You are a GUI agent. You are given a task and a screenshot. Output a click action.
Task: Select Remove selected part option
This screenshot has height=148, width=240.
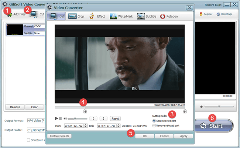(154, 126)
